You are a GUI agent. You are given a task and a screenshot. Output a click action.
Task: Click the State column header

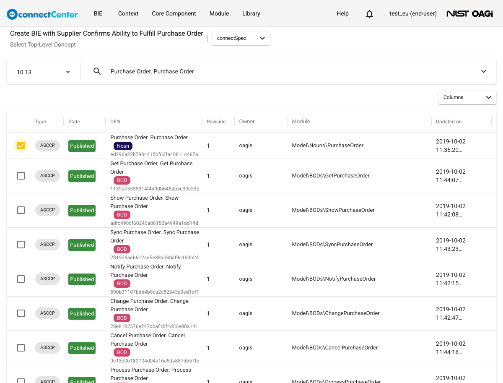[74, 122]
